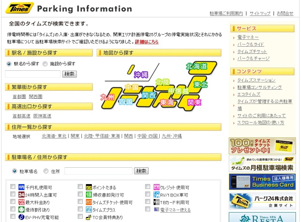Viewport: 301px width, 222px height.
Task: Open タイムズステーション in contents sidebar
Action: click(x=256, y=80)
